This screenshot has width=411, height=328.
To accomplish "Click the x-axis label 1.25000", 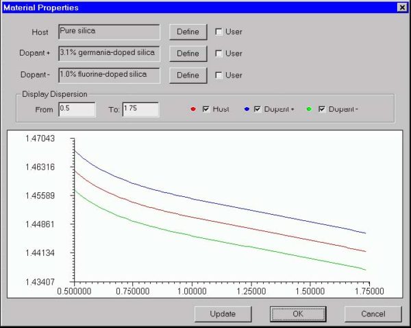I will click(x=251, y=291).
